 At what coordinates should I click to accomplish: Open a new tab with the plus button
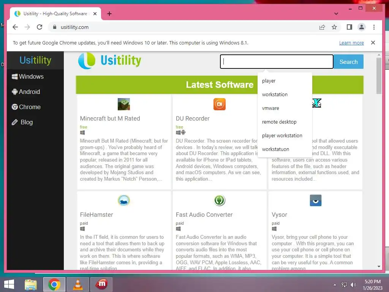[109, 14]
